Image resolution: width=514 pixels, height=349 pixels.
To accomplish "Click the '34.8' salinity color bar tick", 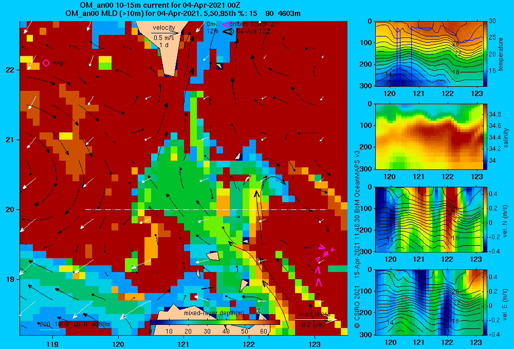I will [x=494, y=114].
